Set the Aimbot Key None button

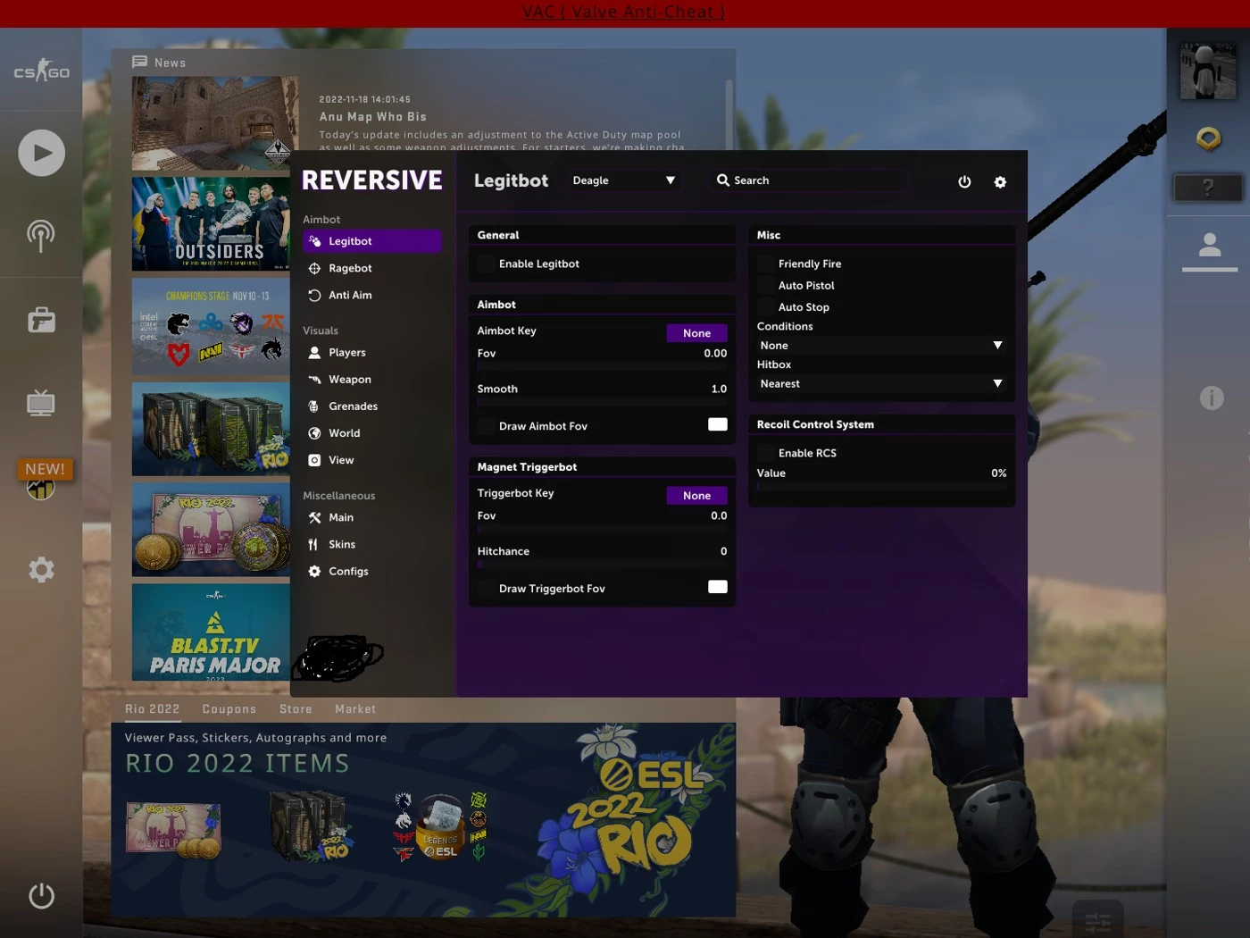[696, 333]
